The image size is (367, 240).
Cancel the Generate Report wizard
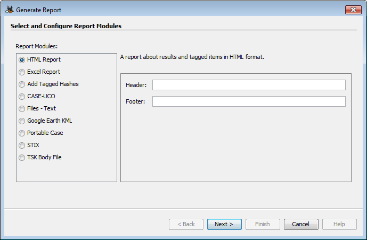click(301, 224)
